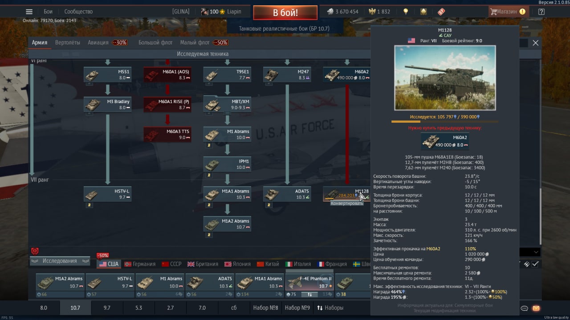
Task: Open the lightbulb research points icon
Action: coord(405,12)
